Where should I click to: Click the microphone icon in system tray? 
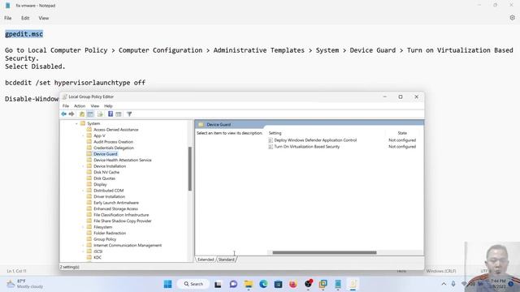click(x=453, y=284)
